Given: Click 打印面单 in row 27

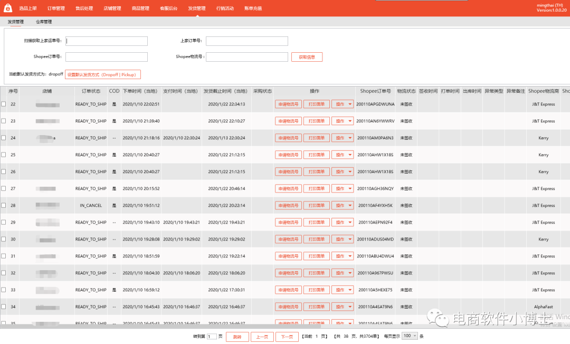Looking at the screenshot, I should tap(317, 188).
